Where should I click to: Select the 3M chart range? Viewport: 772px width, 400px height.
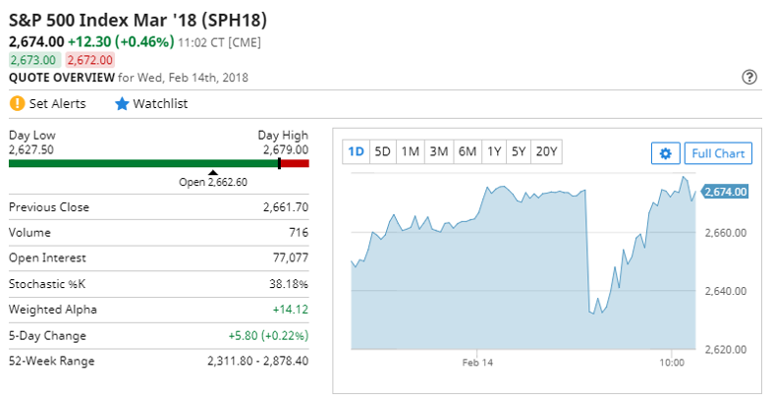439,151
